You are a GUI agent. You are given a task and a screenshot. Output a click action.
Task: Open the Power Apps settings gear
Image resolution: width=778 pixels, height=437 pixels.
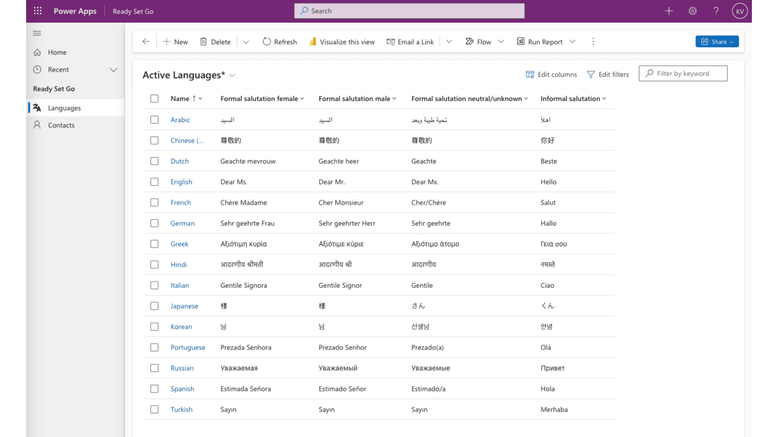[x=692, y=10]
